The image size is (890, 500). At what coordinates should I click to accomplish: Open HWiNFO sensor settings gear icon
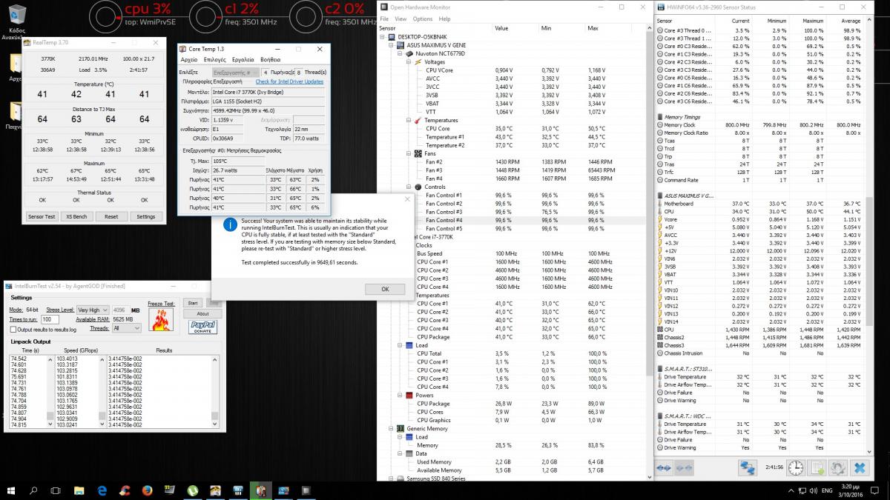point(837,467)
